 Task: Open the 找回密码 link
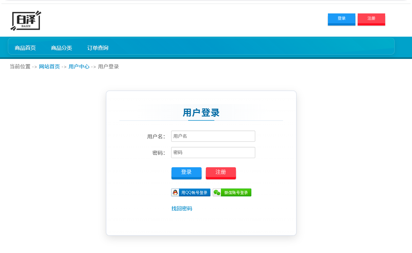pyautogui.click(x=182, y=209)
